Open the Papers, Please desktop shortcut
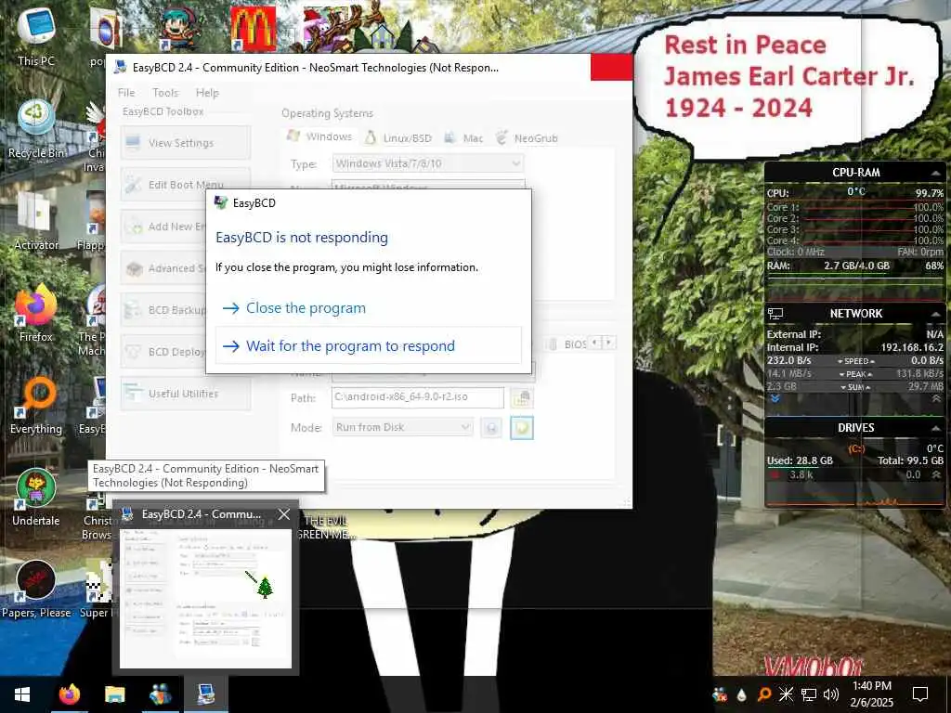Viewport: 951px width, 713px height. (x=36, y=590)
